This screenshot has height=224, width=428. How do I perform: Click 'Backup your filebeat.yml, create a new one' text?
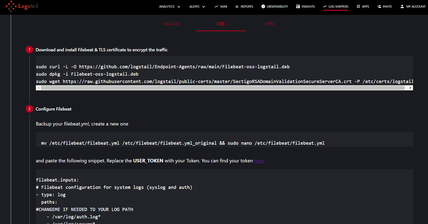(x=82, y=124)
